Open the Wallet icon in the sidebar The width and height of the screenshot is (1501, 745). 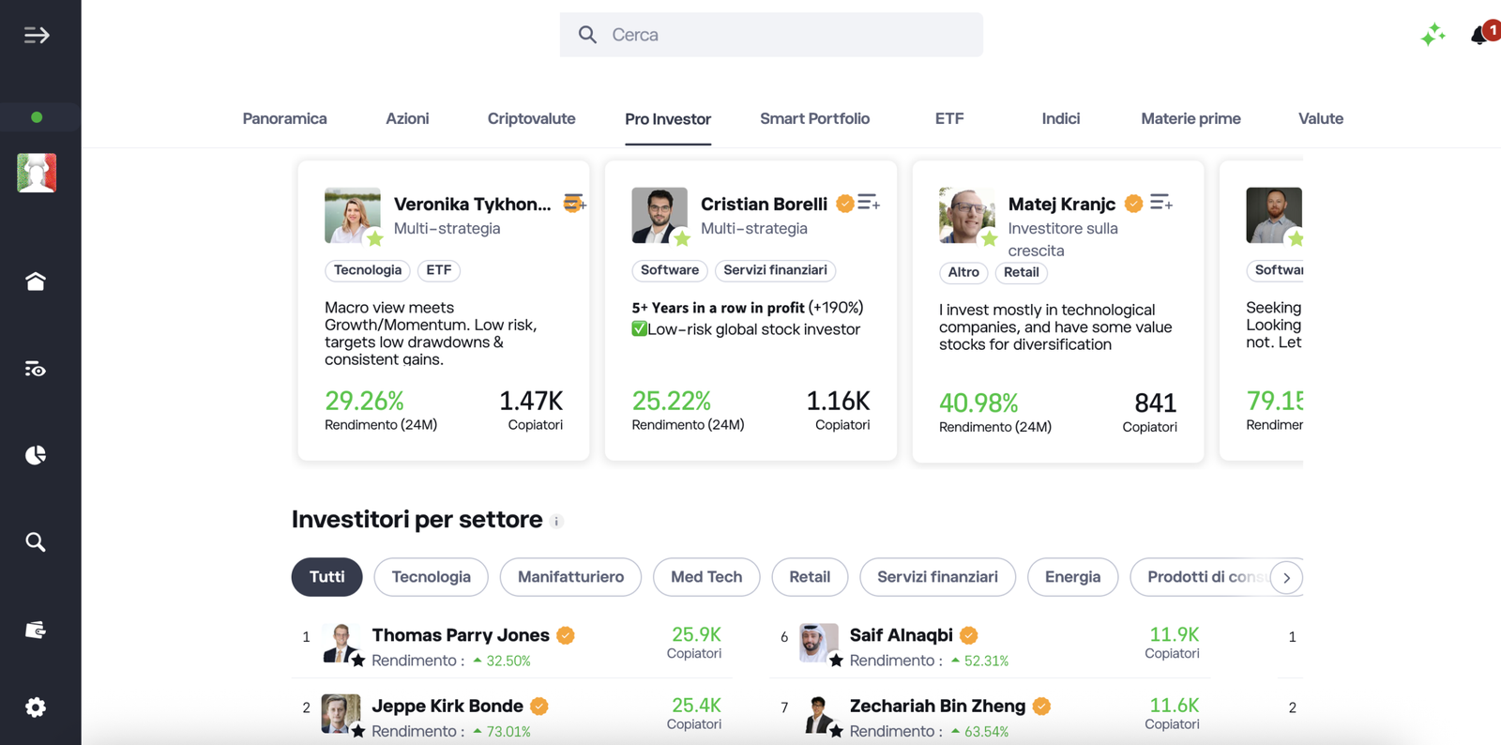36,630
